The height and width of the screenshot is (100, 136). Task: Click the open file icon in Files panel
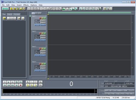click(x=4, y=19)
